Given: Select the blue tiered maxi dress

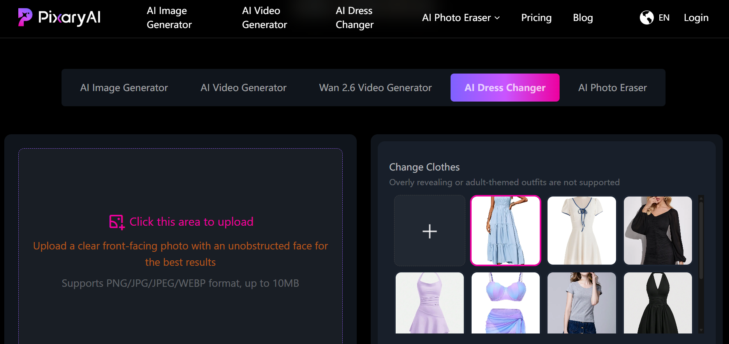Looking at the screenshot, I should click(505, 231).
